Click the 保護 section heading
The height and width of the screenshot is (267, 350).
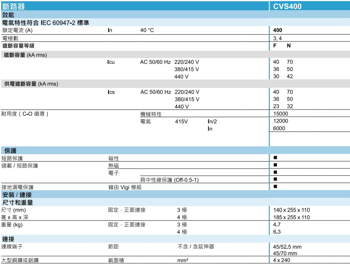pyautogui.click(x=10, y=151)
